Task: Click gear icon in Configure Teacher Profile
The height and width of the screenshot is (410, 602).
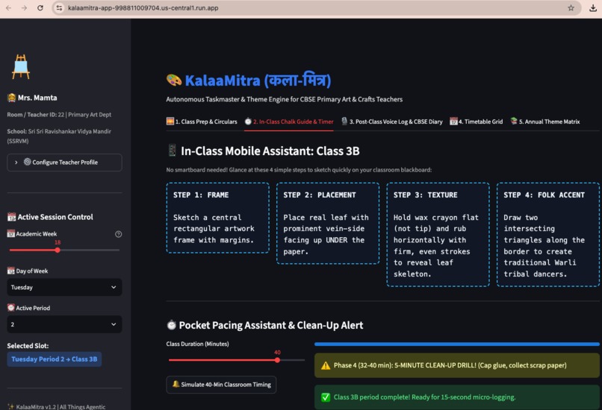Action: [27, 162]
